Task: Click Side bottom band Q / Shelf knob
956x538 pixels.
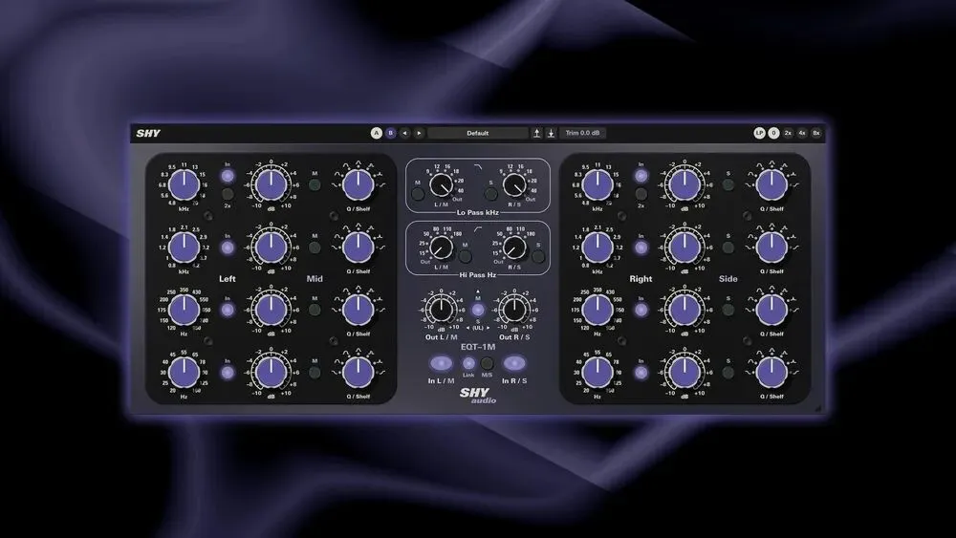Action: [771, 373]
